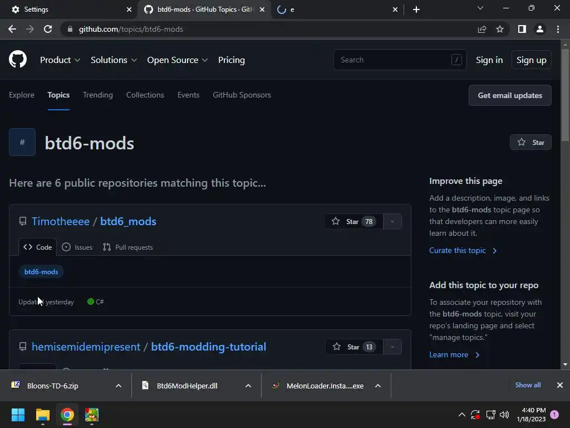
Task: Open File Explorer from taskbar
Action: pos(42,415)
